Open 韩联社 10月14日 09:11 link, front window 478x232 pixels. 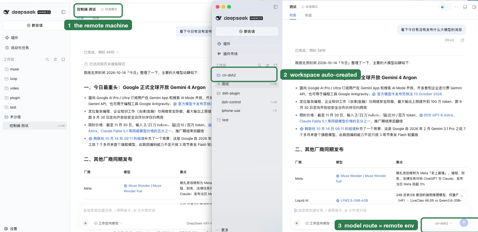pyautogui.click(x=328, y=129)
